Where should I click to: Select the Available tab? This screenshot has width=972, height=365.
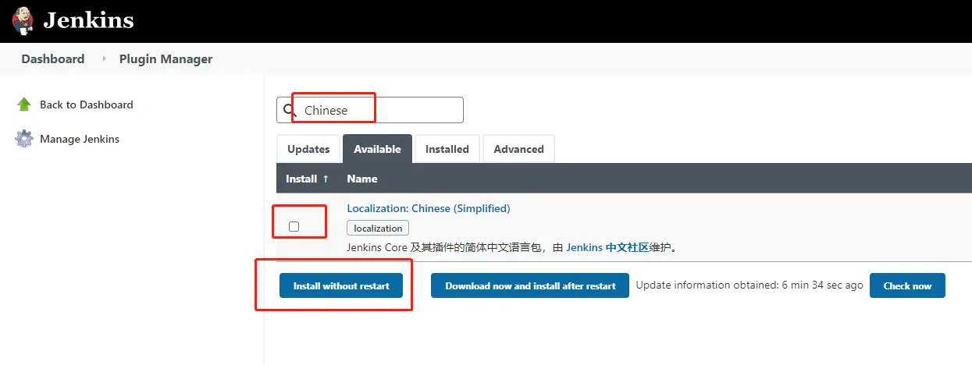[x=377, y=149]
